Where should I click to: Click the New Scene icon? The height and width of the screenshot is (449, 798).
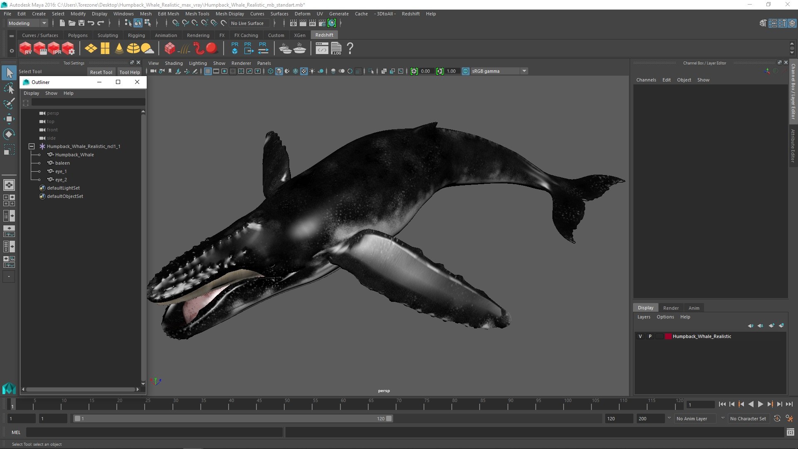pyautogui.click(x=62, y=23)
